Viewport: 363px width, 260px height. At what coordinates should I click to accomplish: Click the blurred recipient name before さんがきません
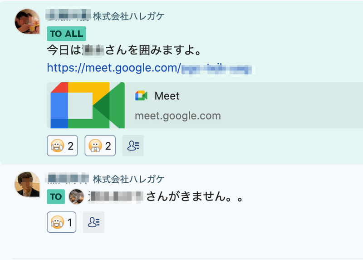point(116,197)
